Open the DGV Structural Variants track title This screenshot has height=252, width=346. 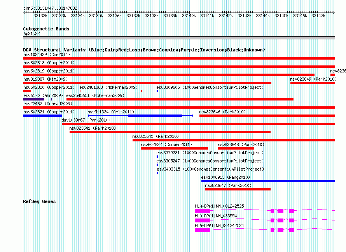(144, 50)
